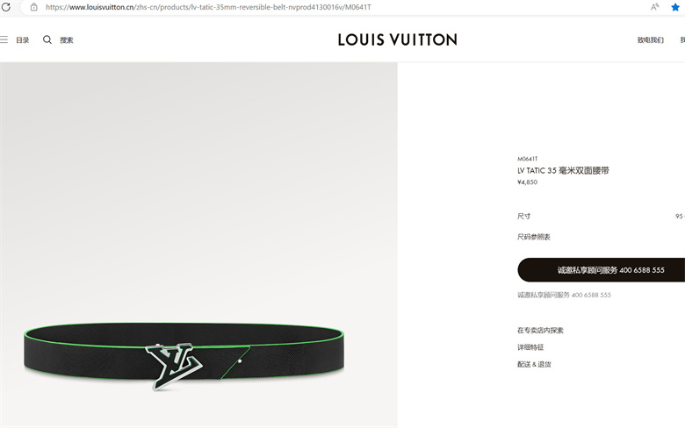Click the browser refresh icon
This screenshot has width=685, height=428.
[6, 7]
